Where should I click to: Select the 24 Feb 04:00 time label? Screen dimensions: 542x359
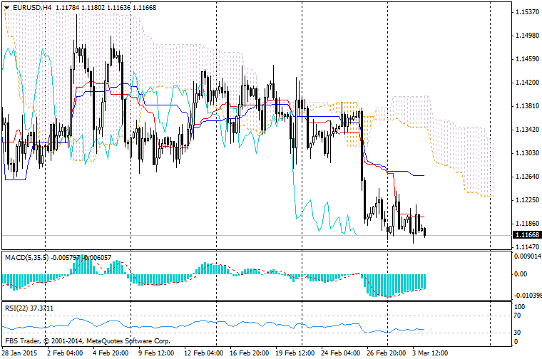[340, 353]
